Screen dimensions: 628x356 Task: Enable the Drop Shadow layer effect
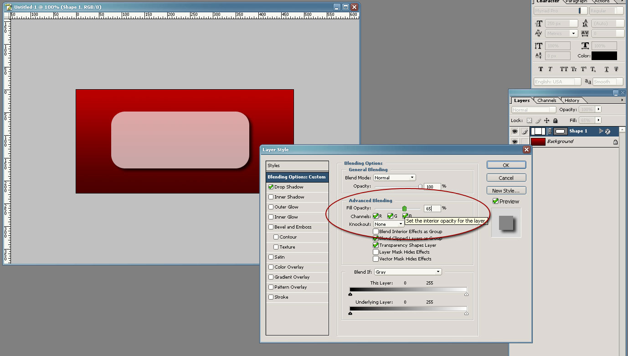pos(270,187)
